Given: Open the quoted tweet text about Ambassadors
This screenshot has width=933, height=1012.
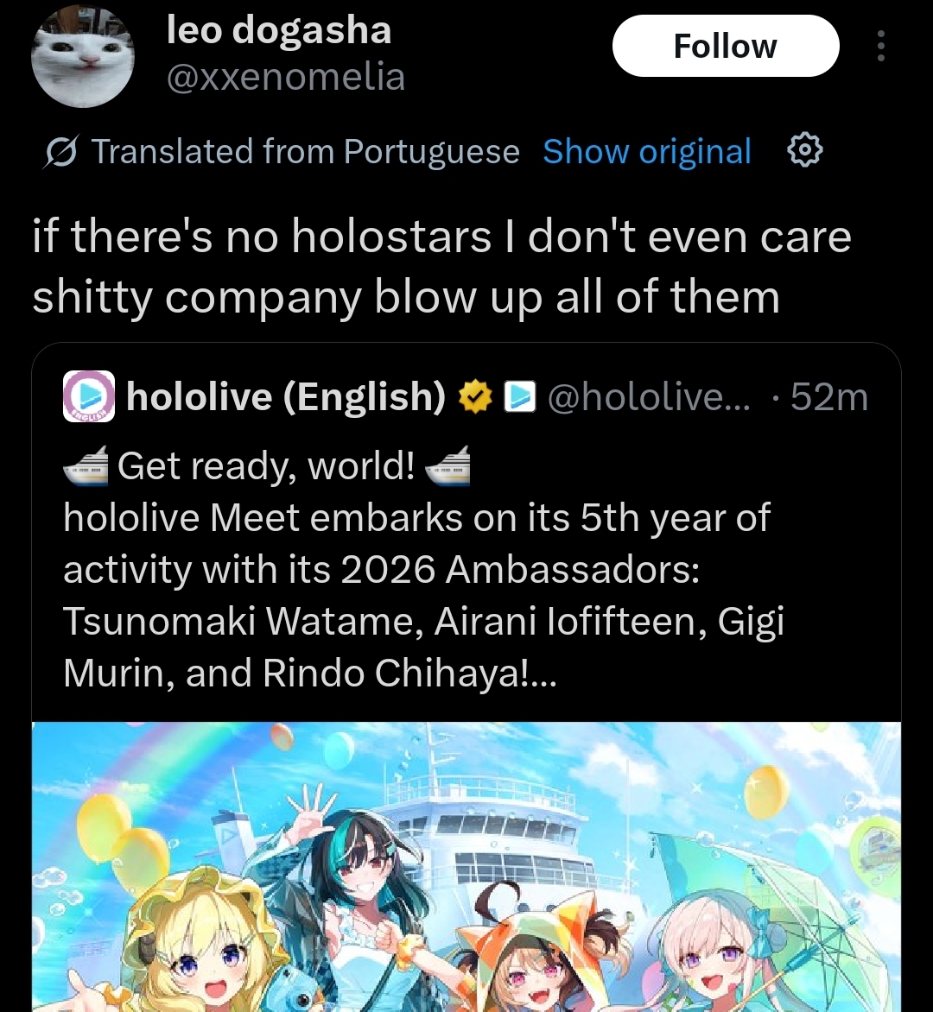Looking at the screenshot, I should [x=423, y=569].
